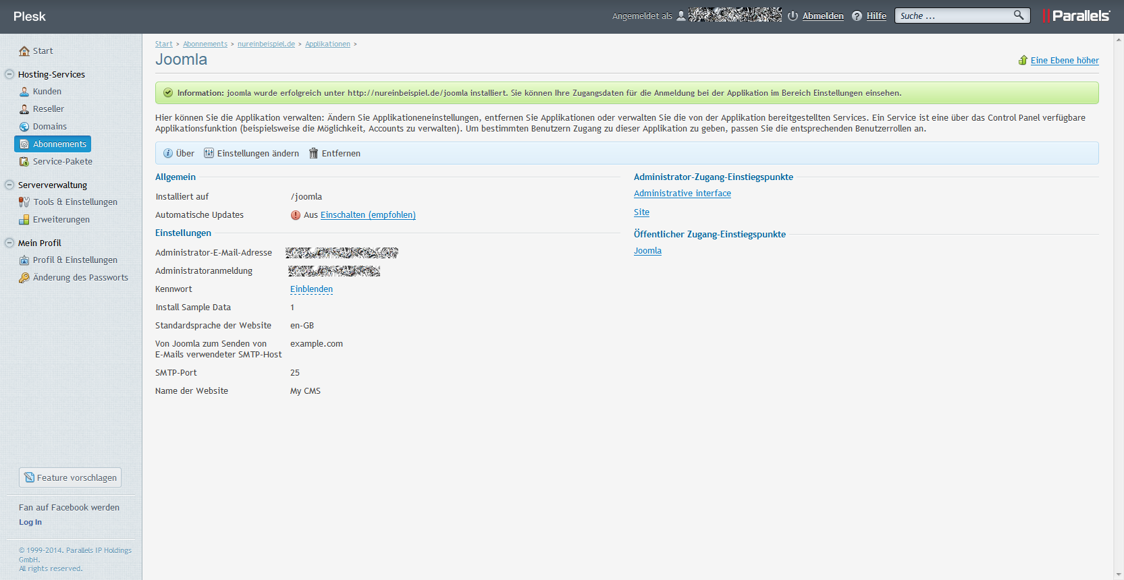Click the key icon for password change
1124x580 pixels.
[x=24, y=278]
